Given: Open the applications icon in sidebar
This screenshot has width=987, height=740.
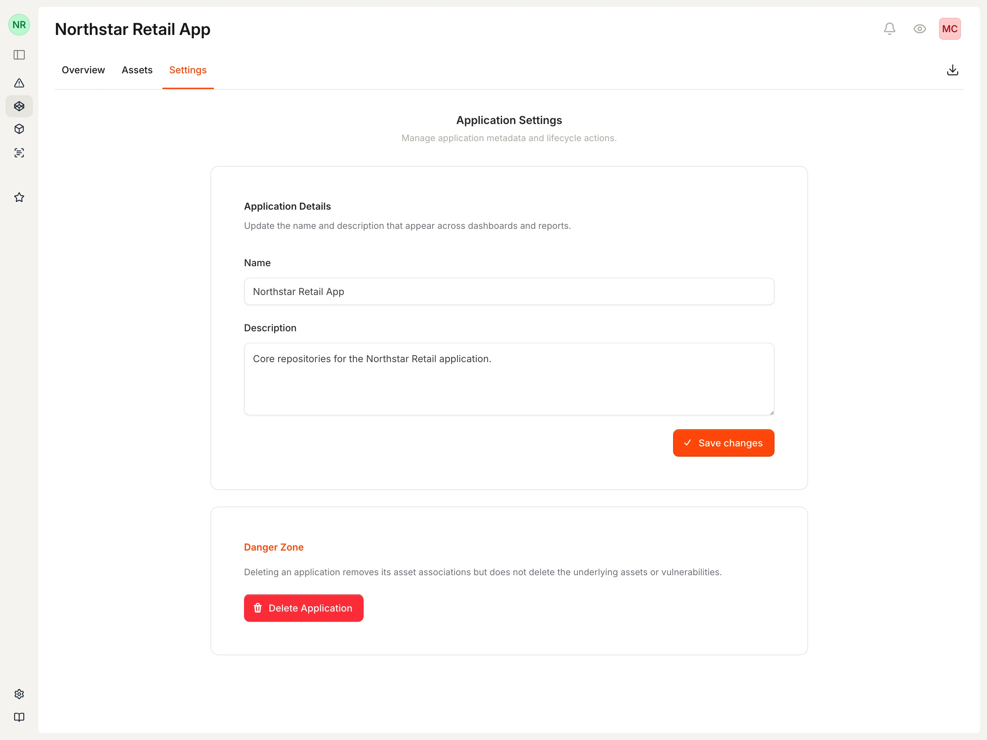Looking at the screenshot, I should coord(19,106).
